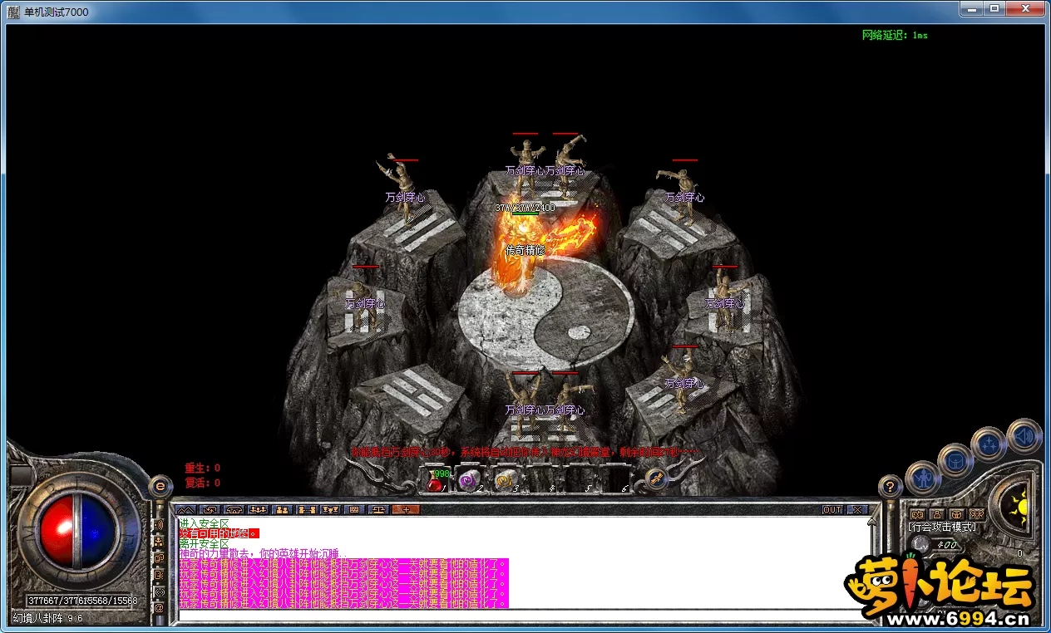Click the map name '幻境八卦阵 9:6'

tap(47, 618)
